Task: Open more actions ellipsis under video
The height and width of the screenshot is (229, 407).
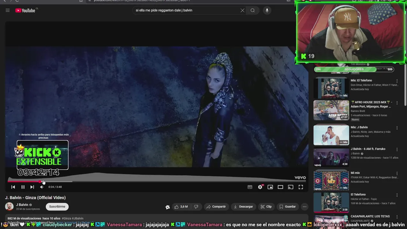Action: (305, 207)
